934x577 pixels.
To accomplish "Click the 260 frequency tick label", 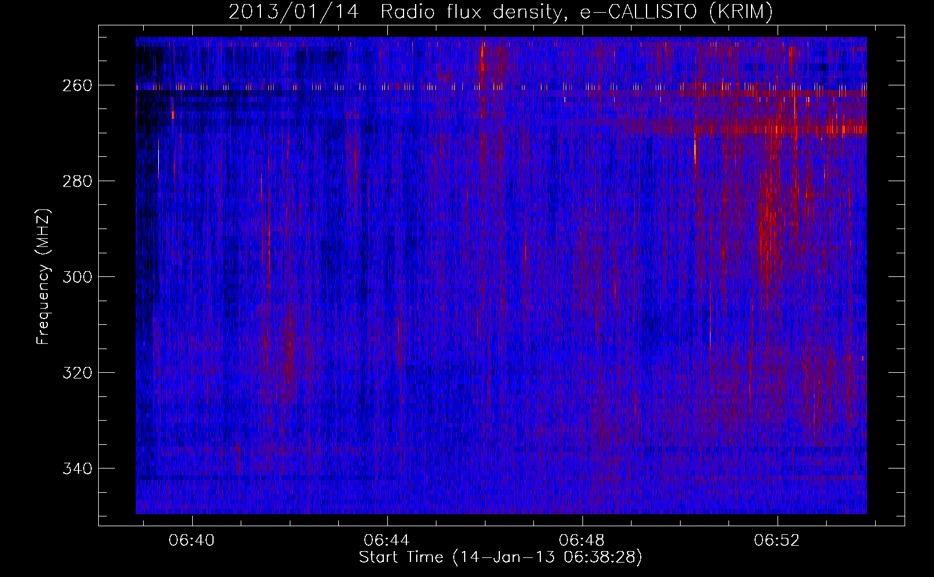I will 77,85.
